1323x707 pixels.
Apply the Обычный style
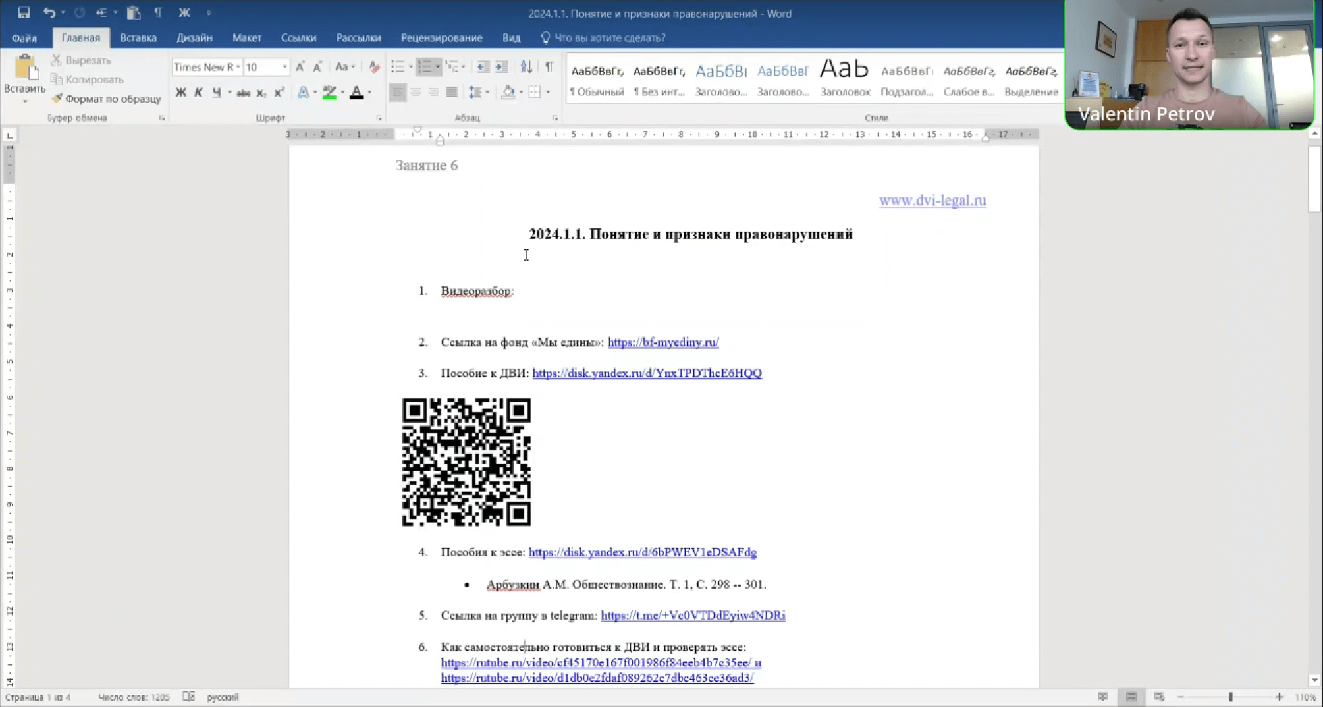pos(597,81)
